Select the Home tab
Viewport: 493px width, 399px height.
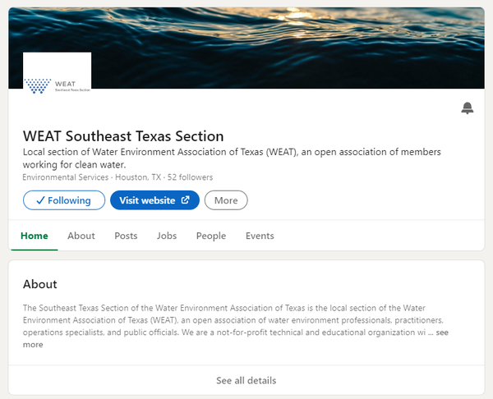click(x=35, y=236)
